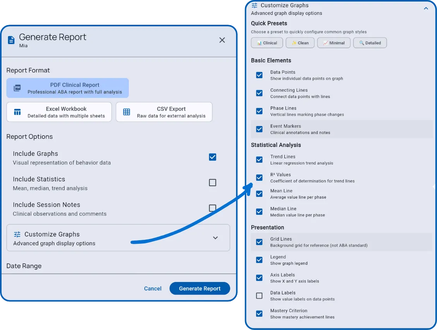Click the document icon beside Generate Report title
This screenshot has width=437, height=330.
pos(11,40)
